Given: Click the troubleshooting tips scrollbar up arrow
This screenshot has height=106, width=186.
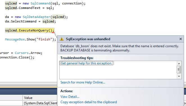Looking at the screenshot, I should pos(179,64).
